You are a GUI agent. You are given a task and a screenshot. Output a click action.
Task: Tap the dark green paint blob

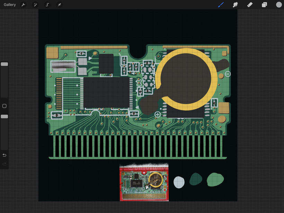[196, 179]
